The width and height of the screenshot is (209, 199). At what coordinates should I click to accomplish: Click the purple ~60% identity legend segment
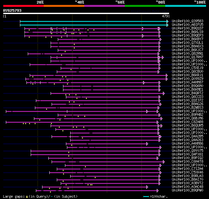[104, 6]
